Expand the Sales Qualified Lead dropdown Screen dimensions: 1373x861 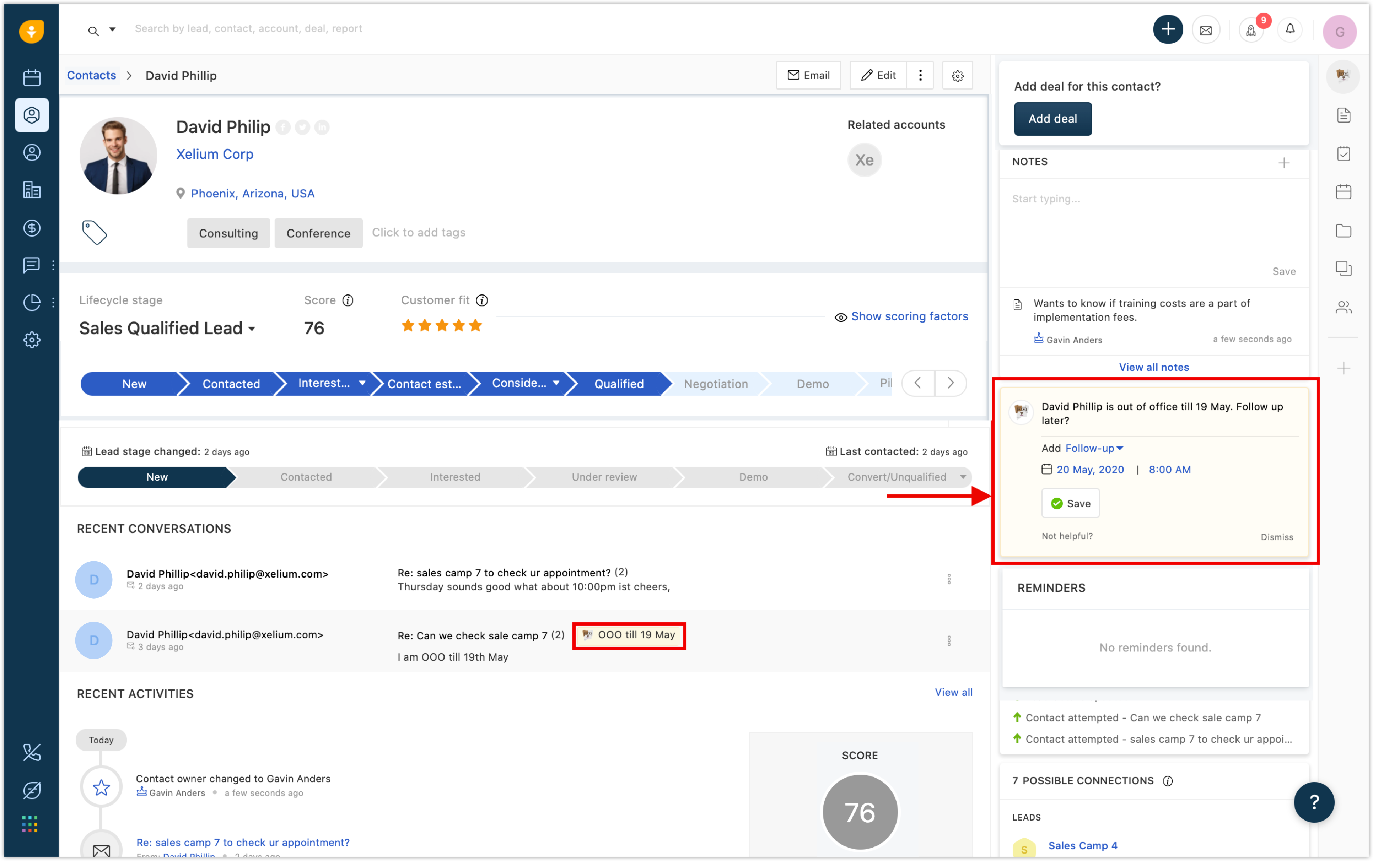coord(252,329)
